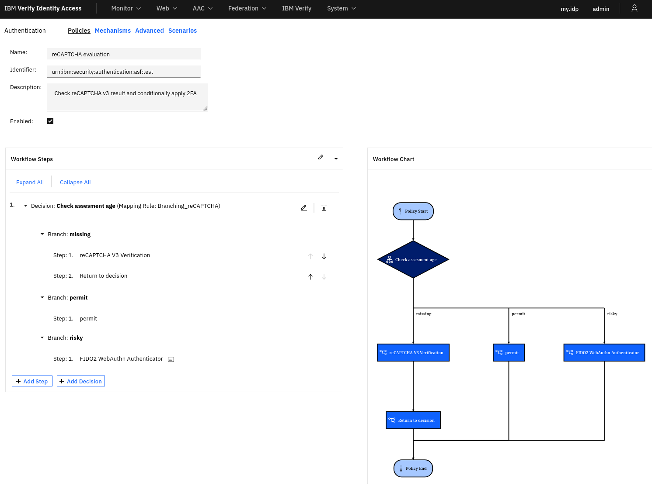This screenshot has width=652, height=486.
Task: Select the Policy End node in chart
Action: 413,469
